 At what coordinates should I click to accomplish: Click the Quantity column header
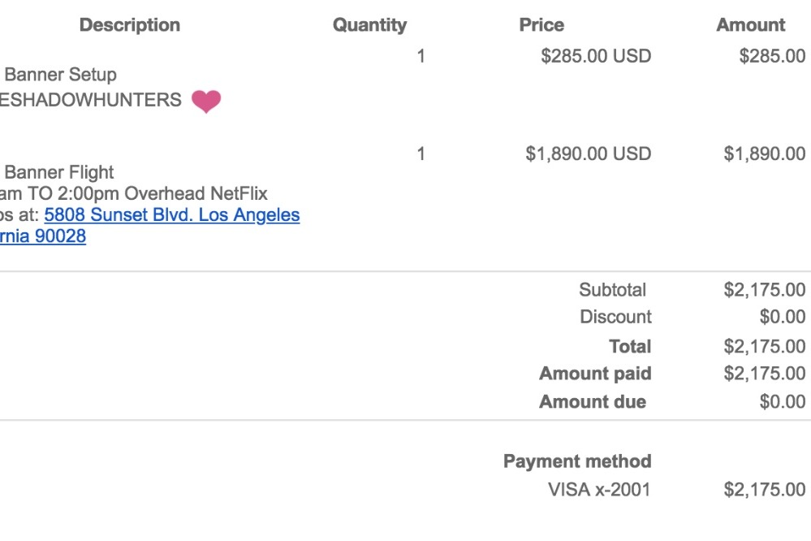pyautogui.click(x=370, y=25)
